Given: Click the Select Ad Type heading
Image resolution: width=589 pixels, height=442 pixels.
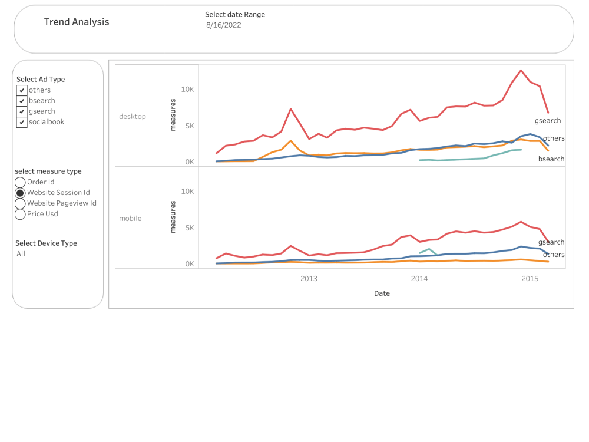Looking at the screenshot, I should [41, 80].
